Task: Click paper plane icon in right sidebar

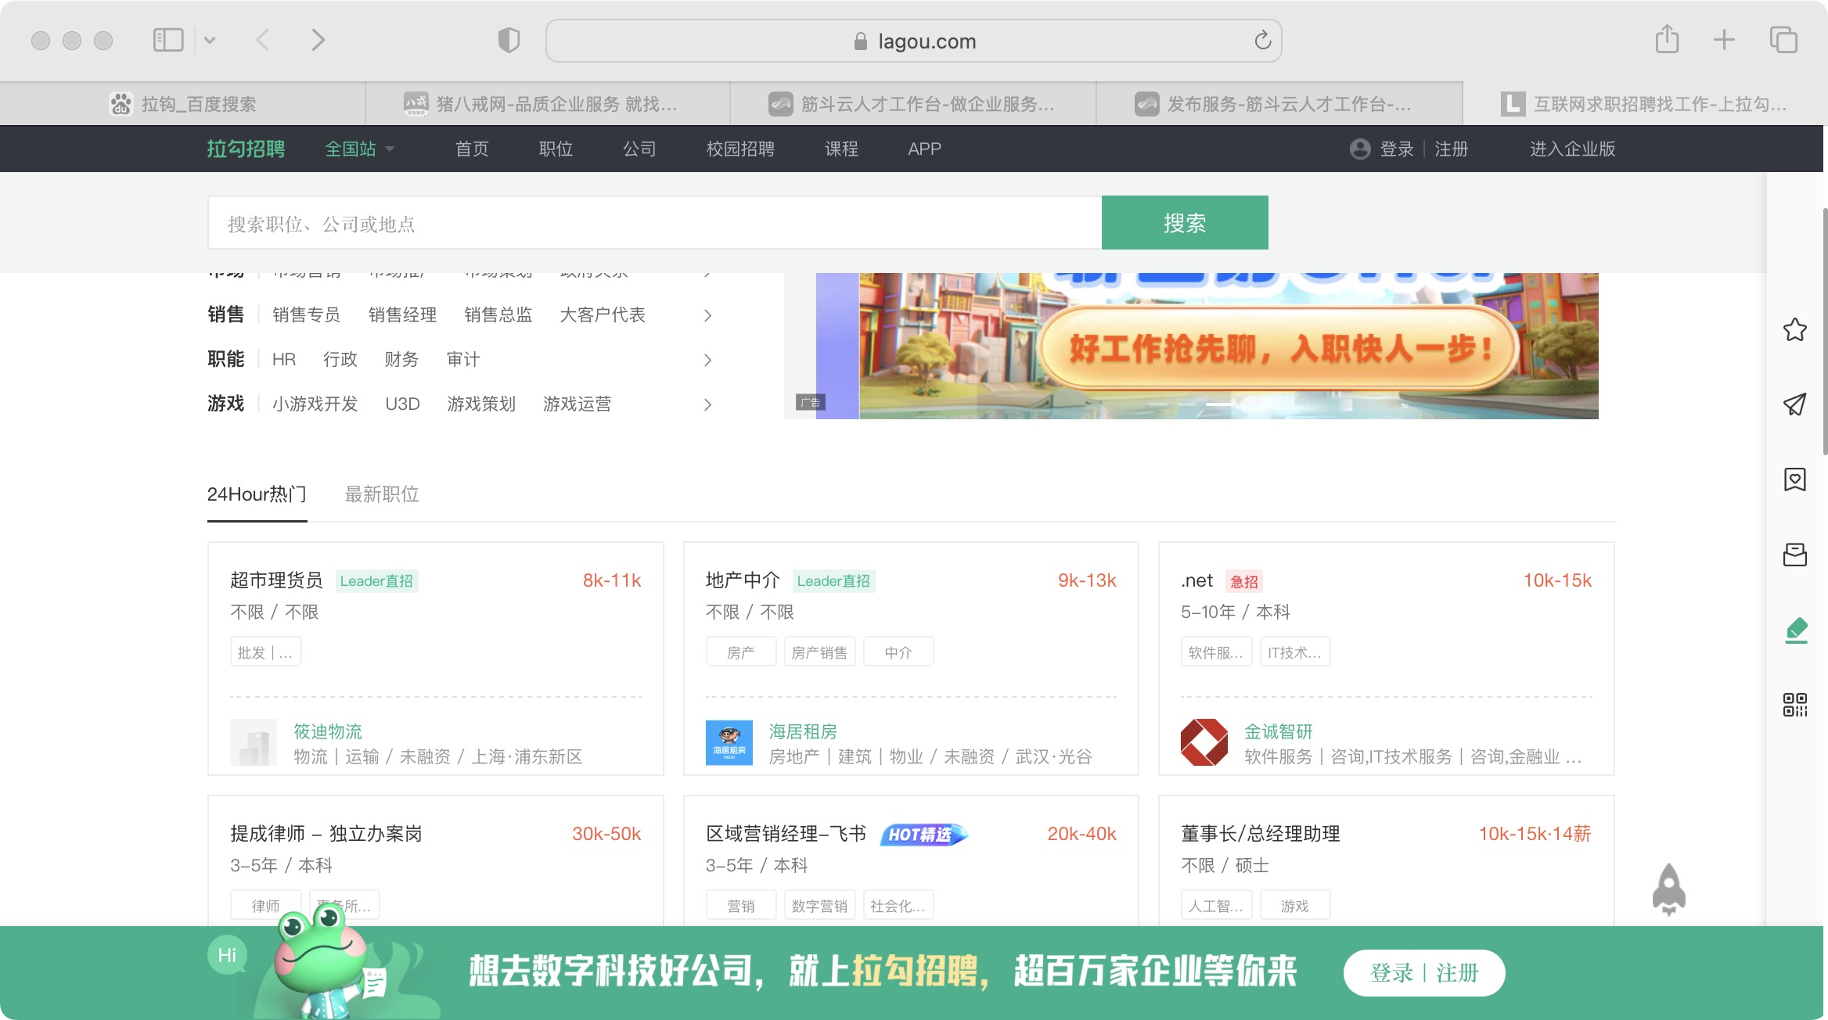Action: [x=1795, y=404]
